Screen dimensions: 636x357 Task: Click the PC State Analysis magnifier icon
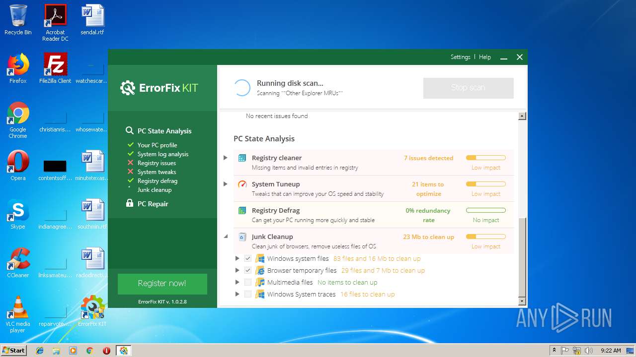[129, 131]
